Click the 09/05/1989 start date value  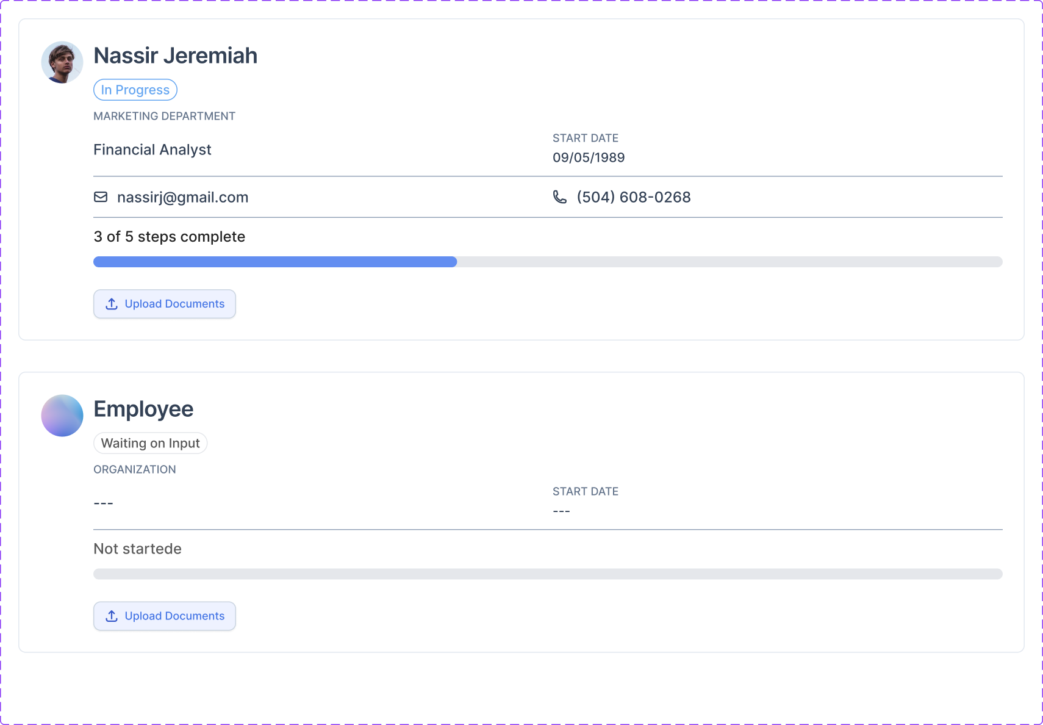pyautogui.click(x=589, y=157)
